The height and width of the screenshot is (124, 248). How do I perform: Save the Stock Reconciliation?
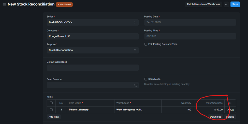[235, 4]
